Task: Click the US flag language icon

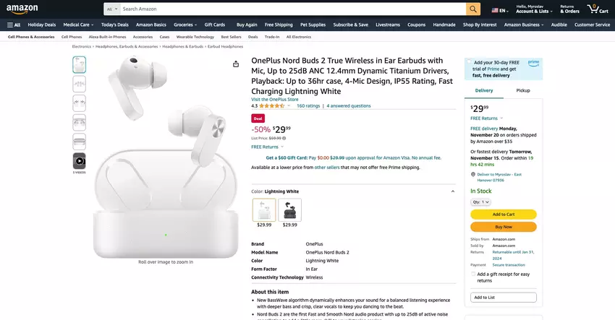Action: pyautogui.click(x=495, y=11)
